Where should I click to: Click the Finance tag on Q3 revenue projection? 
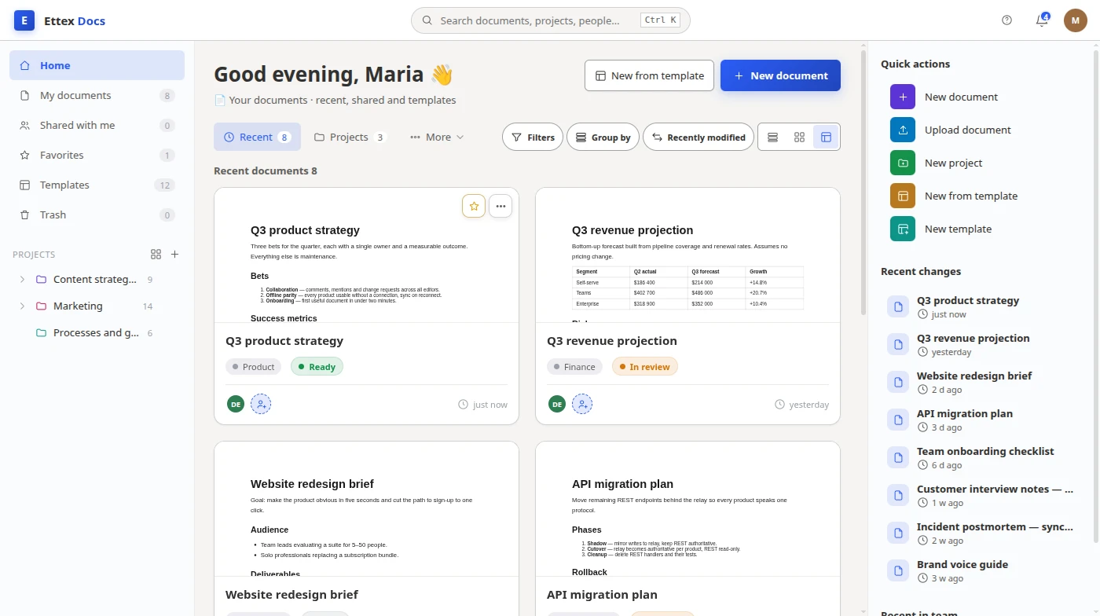click(574, 366)
